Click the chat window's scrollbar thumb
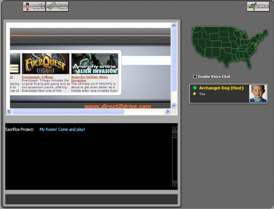The width and height of the screenshot is (274, 209). (x=175, y=135)
